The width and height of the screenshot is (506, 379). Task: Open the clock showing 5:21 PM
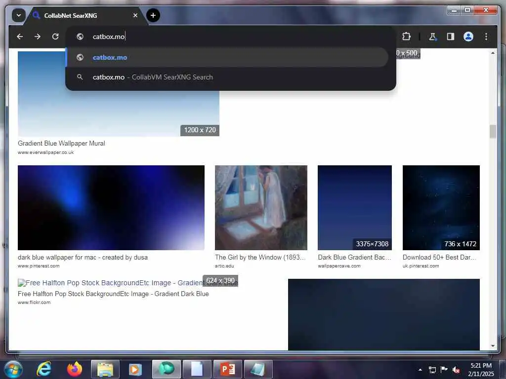click(481, 370)
